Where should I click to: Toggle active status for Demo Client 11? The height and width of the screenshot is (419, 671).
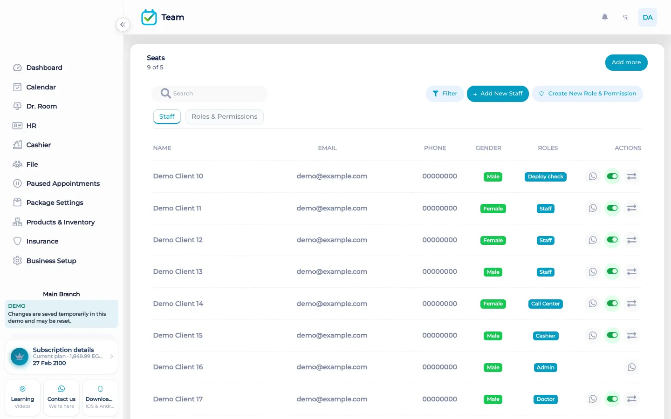tap(612, 208)
